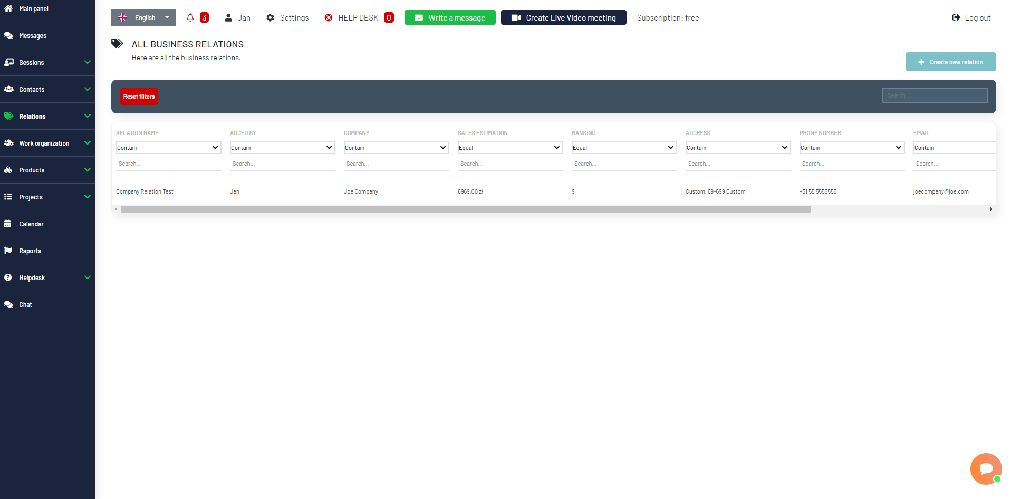
Task: Open the Company filter mode dropdown
Action: pos(396,148)
